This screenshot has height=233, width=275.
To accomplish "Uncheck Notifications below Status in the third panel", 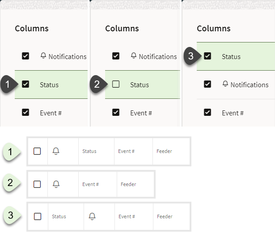I will (x=207, y=85).
